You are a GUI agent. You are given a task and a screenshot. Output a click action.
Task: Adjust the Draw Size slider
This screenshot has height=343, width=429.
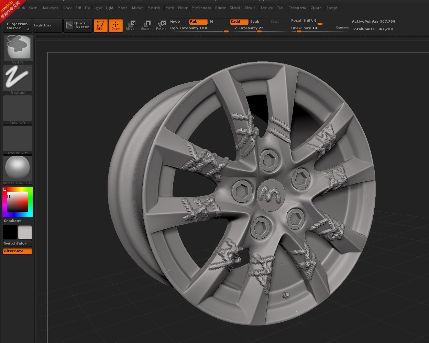pos(313,29)
